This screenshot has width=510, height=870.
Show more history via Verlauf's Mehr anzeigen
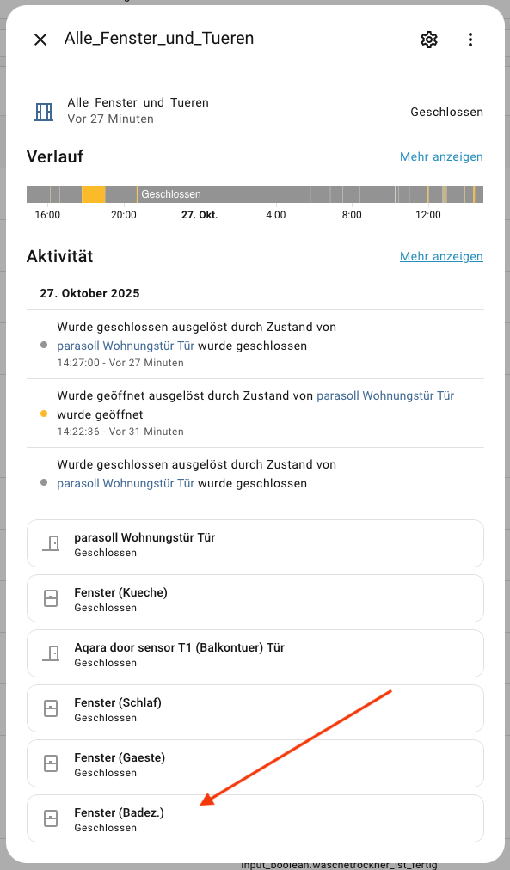441,156
